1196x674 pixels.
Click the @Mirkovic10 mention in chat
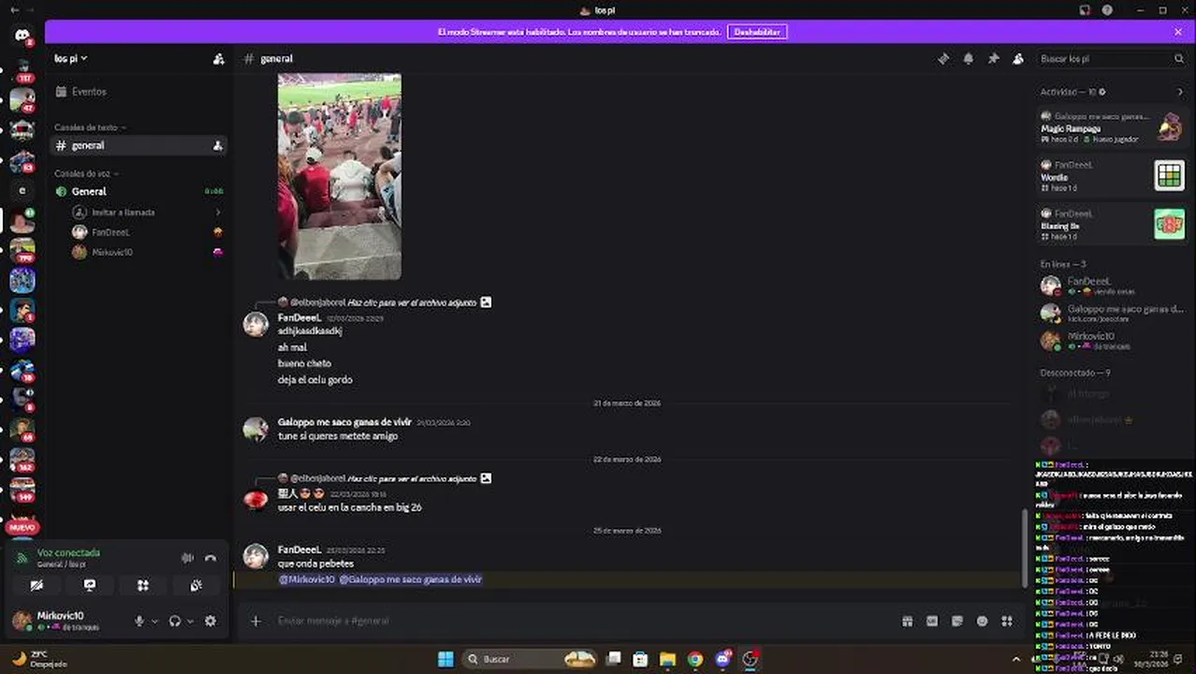[307, 579]
